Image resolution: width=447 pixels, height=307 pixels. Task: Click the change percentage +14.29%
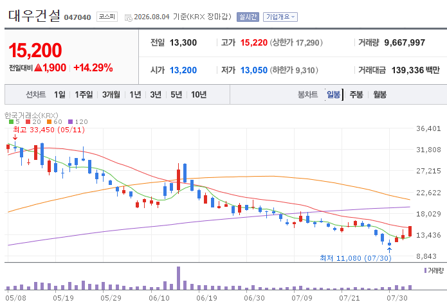93,68
